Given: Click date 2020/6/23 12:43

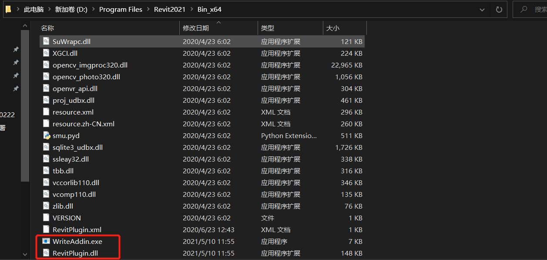Looking at the screenshot, I should [x=208, y=230].
